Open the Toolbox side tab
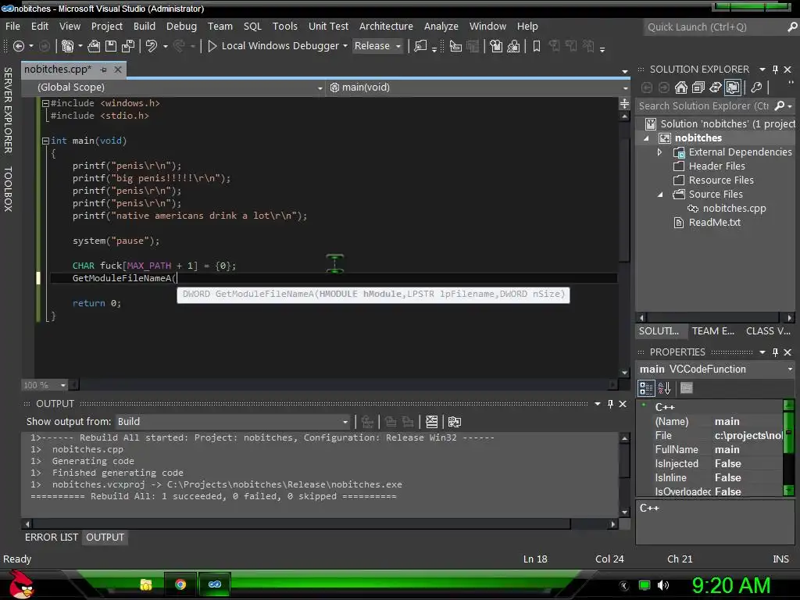The image size is (800, 600). click(8, 189)
